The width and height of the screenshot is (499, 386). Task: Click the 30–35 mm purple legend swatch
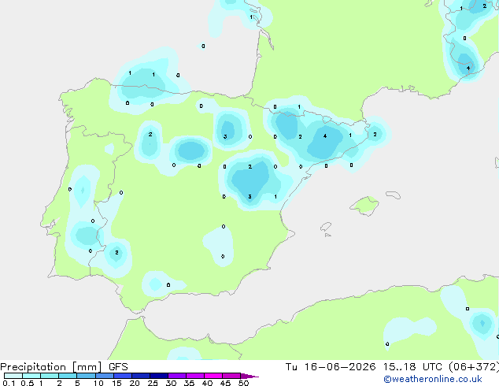tap(177, 376)
